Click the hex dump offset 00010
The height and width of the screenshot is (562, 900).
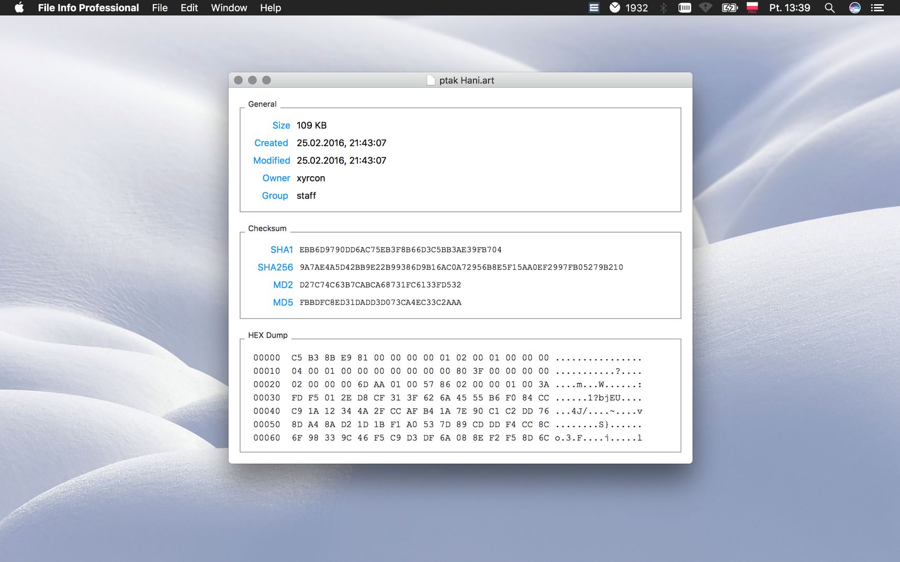point(267,371)
